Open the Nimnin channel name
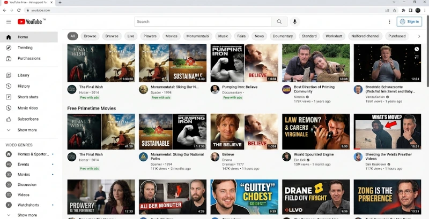The width and height of the screenshot is (429, 219). [299, 97]
